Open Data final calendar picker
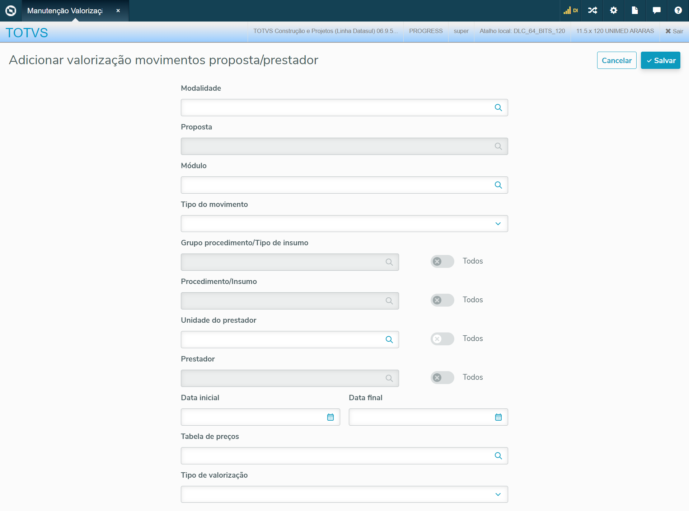The height and width of the screenshot is (511, 689). pyautogui.click(x=498, y=417)
